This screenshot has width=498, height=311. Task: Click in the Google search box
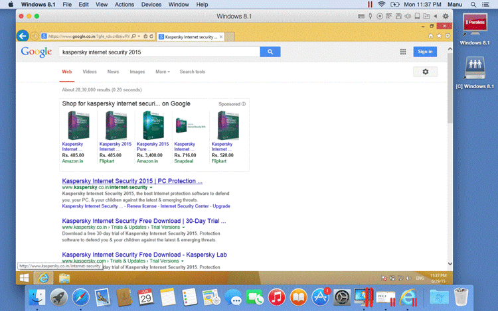[159, 52]
